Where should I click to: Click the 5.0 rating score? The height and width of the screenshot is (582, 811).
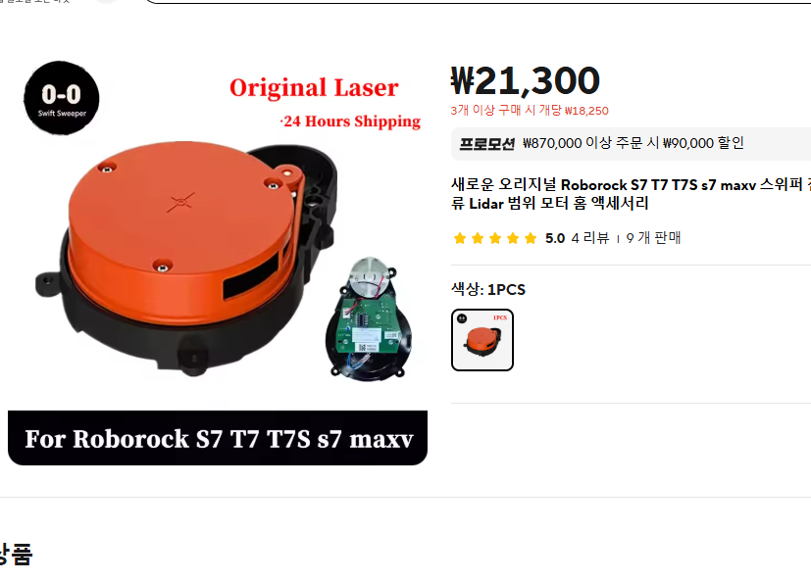click(554, 238)
